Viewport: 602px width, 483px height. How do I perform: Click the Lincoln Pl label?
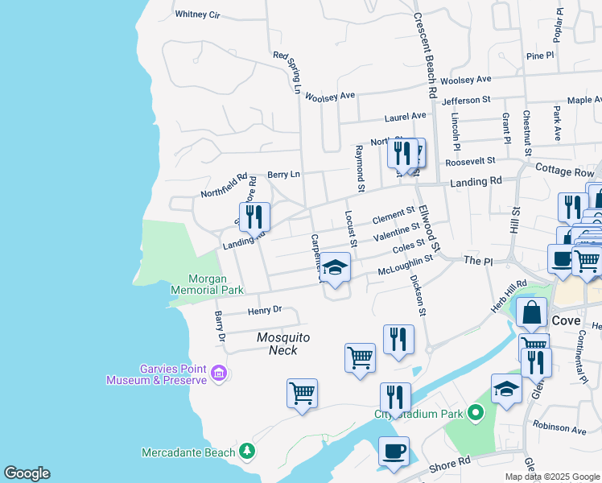(x=456, y=131)
